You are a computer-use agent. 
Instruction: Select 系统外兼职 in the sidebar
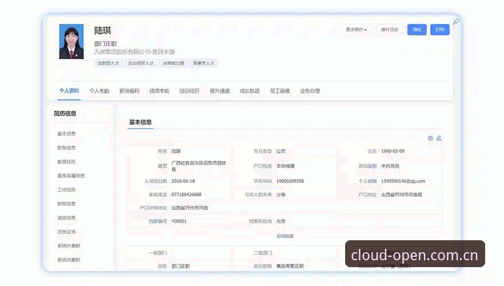click(x=69, y=246)
